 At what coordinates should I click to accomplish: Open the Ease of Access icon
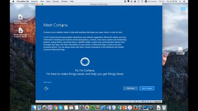pyautogui.click(x=46, y=88)
